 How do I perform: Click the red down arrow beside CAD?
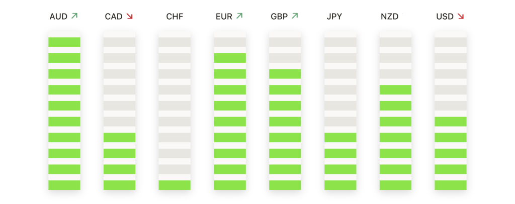pos(129,16)
